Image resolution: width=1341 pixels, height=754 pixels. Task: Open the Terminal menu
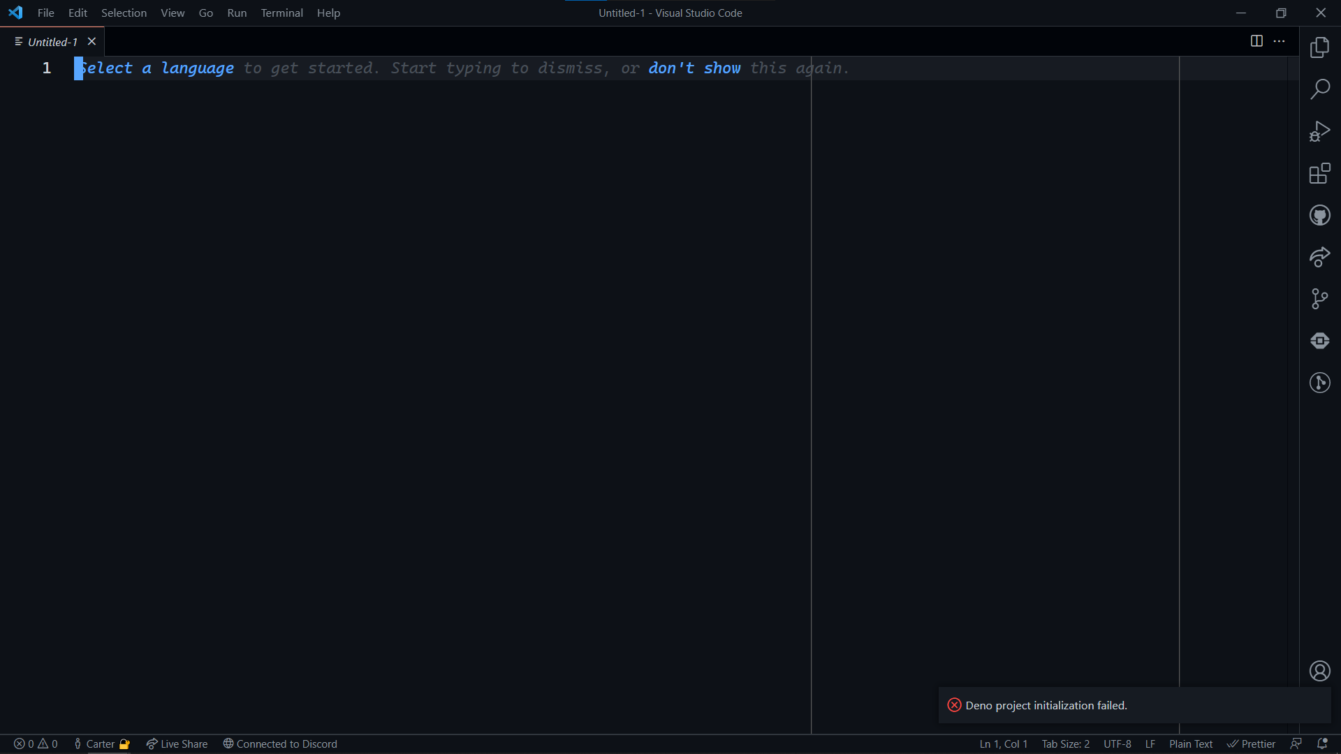[x=281, y=13]
